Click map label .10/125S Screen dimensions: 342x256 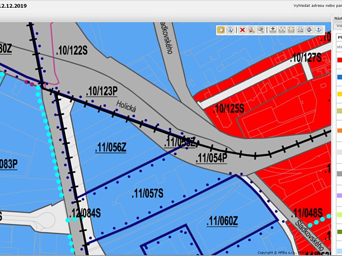click(228, 108)
